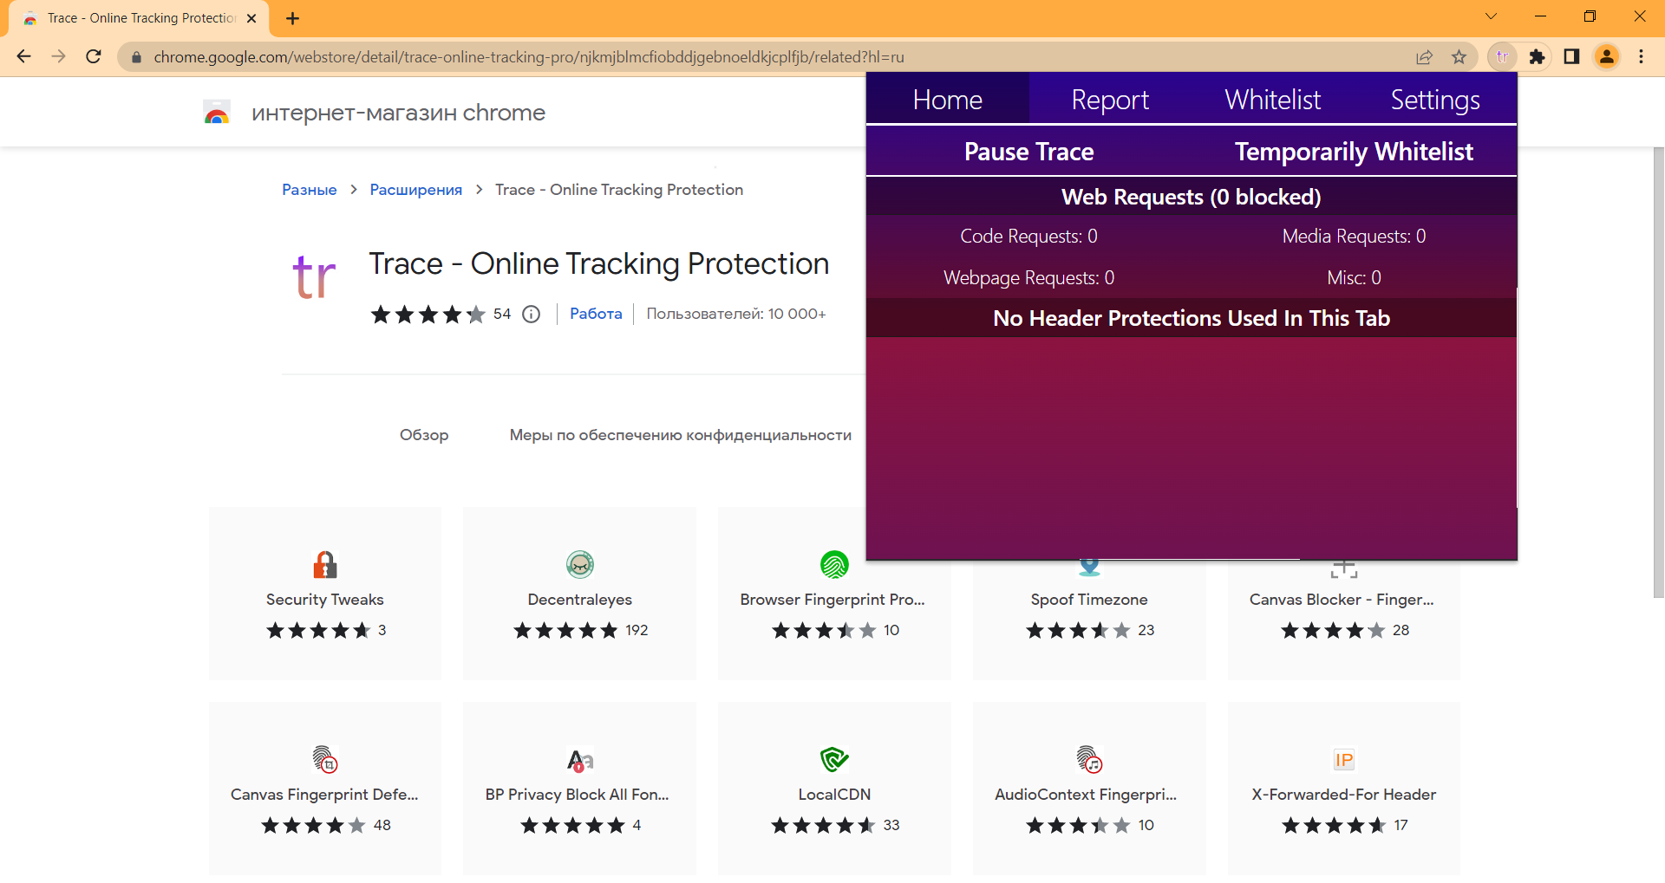
Task: Click the Code Requests: 0 entry
Action: (x=1028, y=236)
